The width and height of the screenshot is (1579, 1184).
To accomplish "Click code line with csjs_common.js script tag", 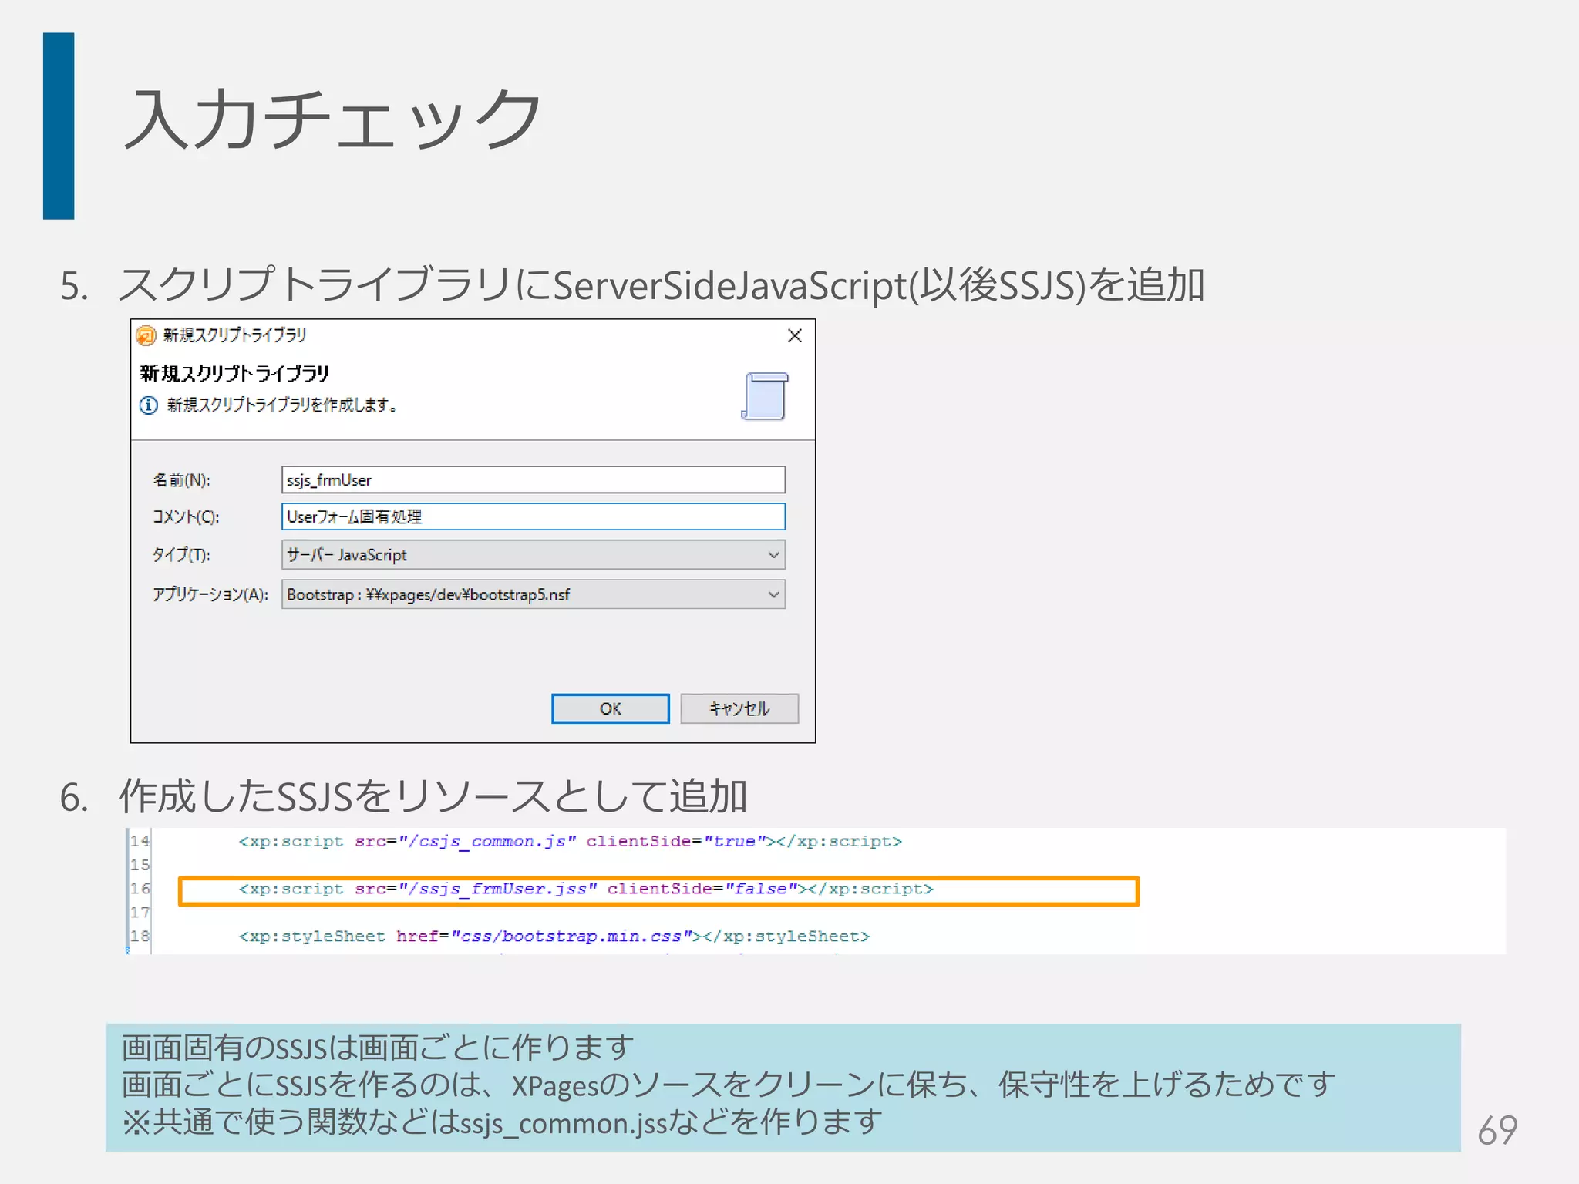I will pos(570,841).
